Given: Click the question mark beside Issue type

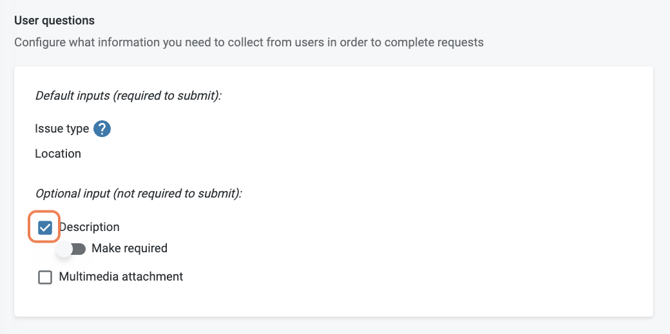Looking at the screenshot, I should point(102,129).
